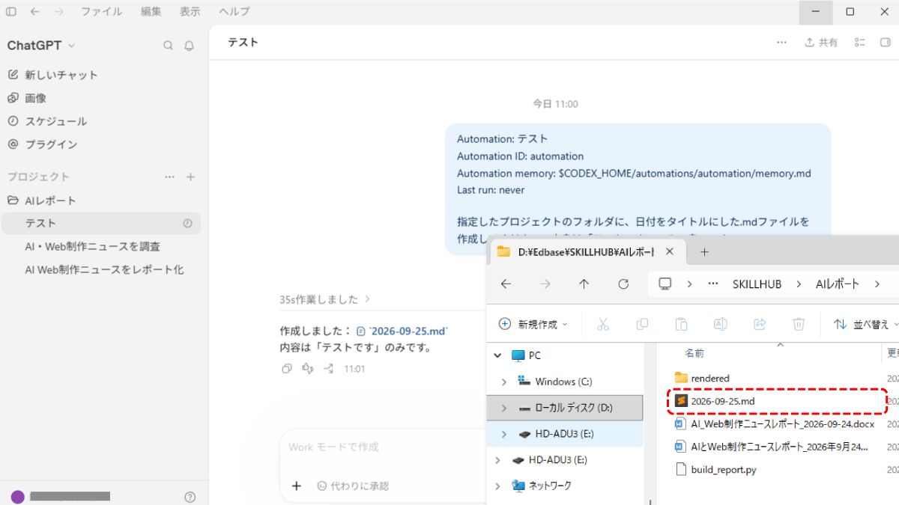Open the ヘルプ menu

[234, 11]
